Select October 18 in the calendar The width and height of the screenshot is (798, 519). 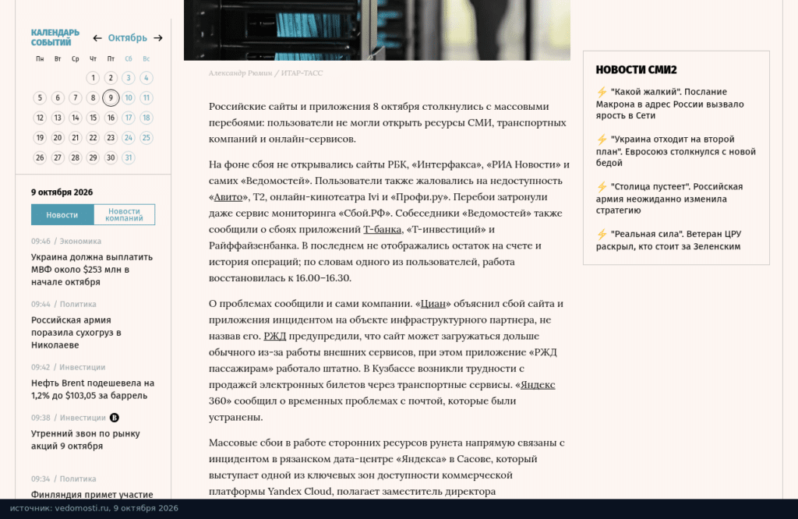(146, 118)
